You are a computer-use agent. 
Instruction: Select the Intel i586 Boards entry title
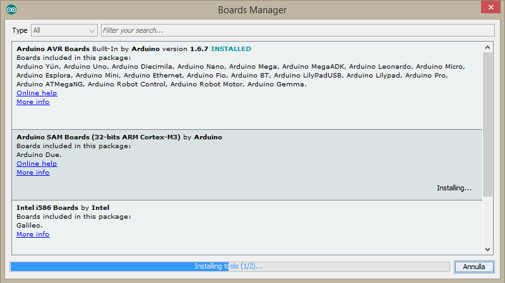47,208
